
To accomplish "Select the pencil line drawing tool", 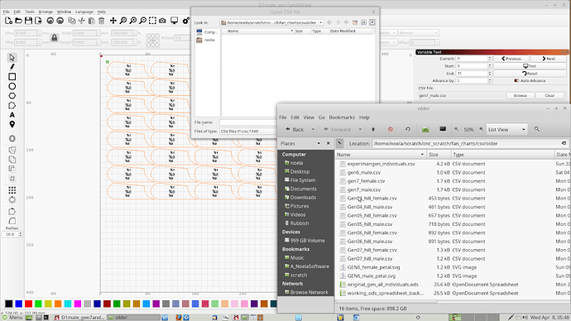I will tap(12, 67).
